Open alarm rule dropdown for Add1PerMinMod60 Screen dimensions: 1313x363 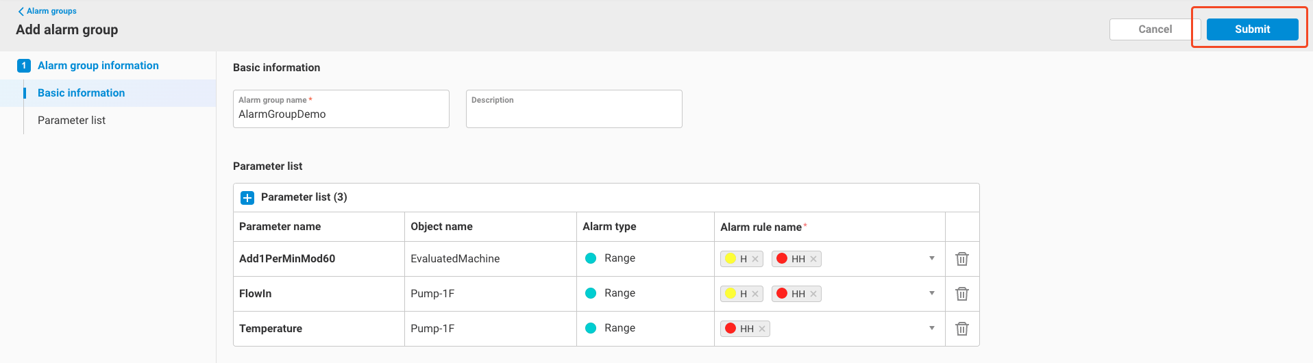(932, 258)
